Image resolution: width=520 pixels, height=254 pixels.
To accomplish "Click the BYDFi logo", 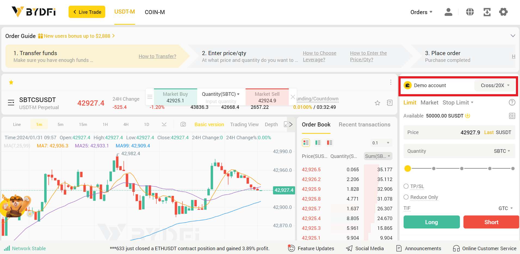I will tap(33, 12).
